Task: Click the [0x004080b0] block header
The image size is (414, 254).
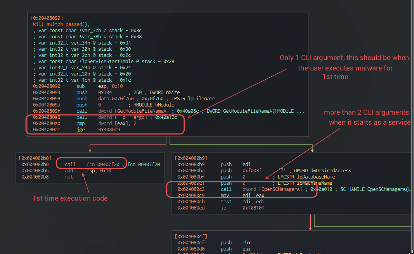Action: point(35,158)
